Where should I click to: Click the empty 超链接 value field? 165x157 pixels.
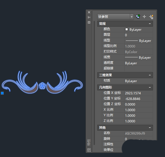point(139,69)
